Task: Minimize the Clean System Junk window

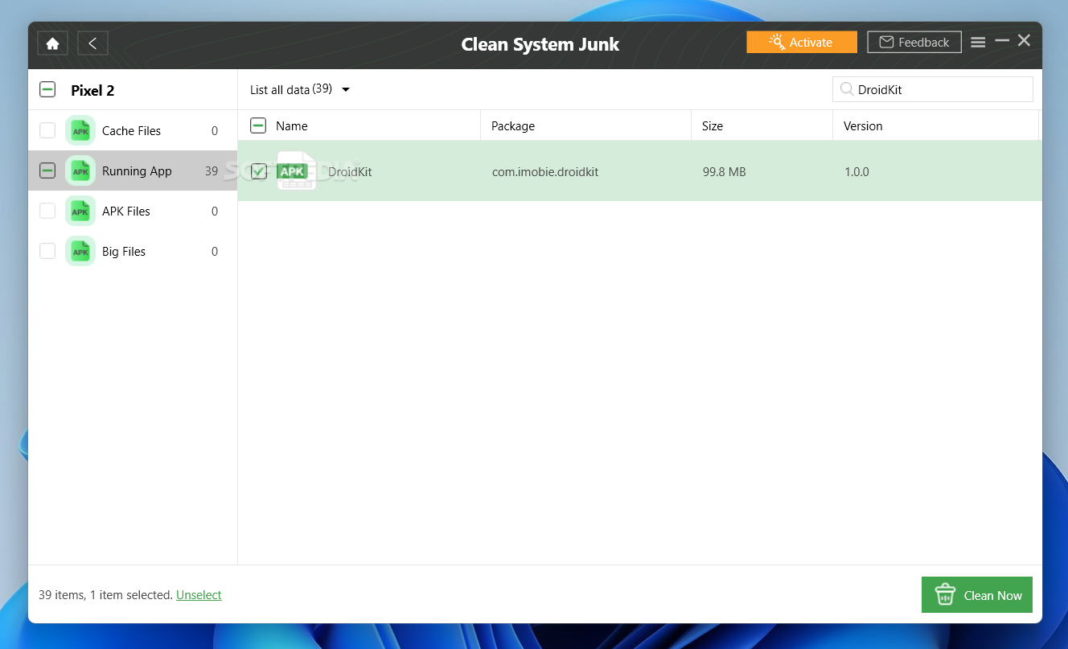Action: tap(1002, 40)
